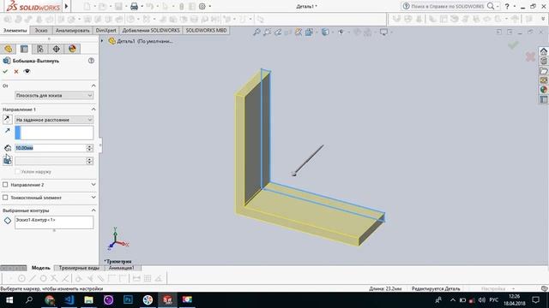This screenshot has height=308, width=549.
Task: Open help for Бобышка-Вытянуть
Action: (92, 61)
